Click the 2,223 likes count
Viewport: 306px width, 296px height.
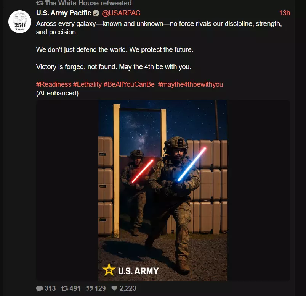pos(128,288)
